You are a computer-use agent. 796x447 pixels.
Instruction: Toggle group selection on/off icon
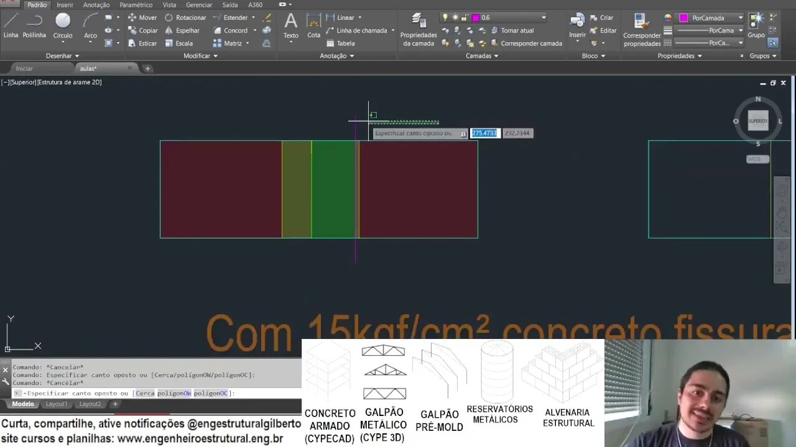773,43
